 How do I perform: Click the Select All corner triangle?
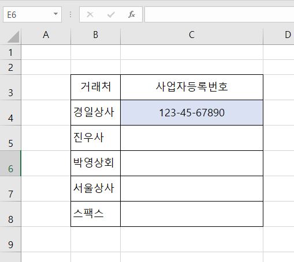13,36
